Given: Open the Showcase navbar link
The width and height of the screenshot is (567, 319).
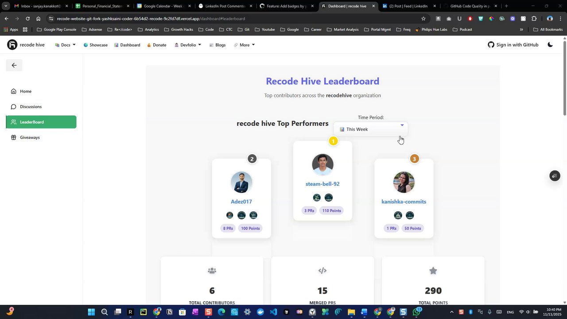Looking at the screenshot, I should click(95, 45).
